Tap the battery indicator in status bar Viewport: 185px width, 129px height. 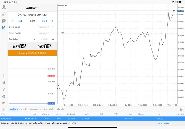[180, 2]
